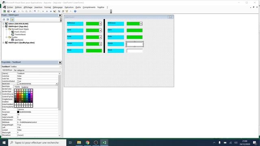Viewport: 260px width, 146px height.
Task: Open the Windows Start menu
Action: click(4, 142)
